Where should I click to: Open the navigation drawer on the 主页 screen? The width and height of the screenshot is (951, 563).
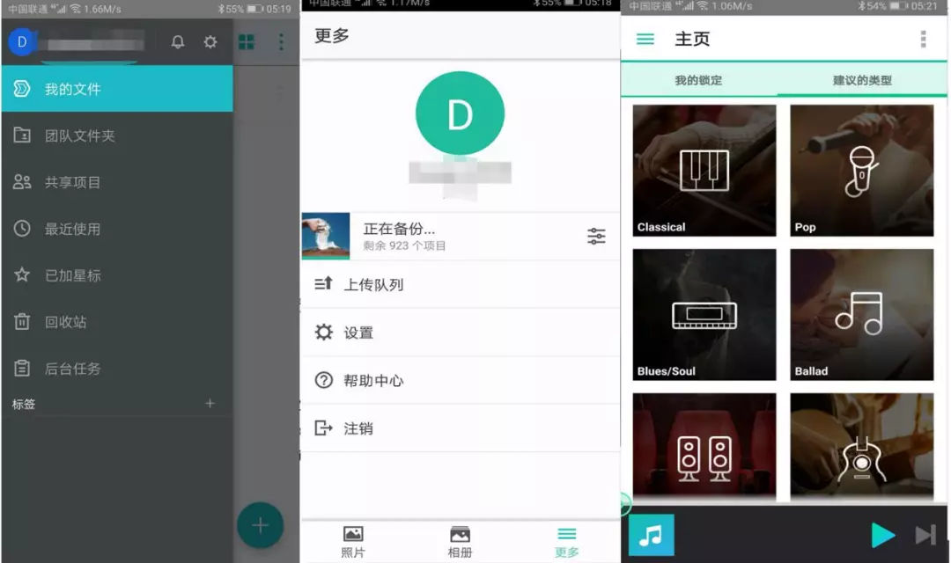(x=645, y=39)
